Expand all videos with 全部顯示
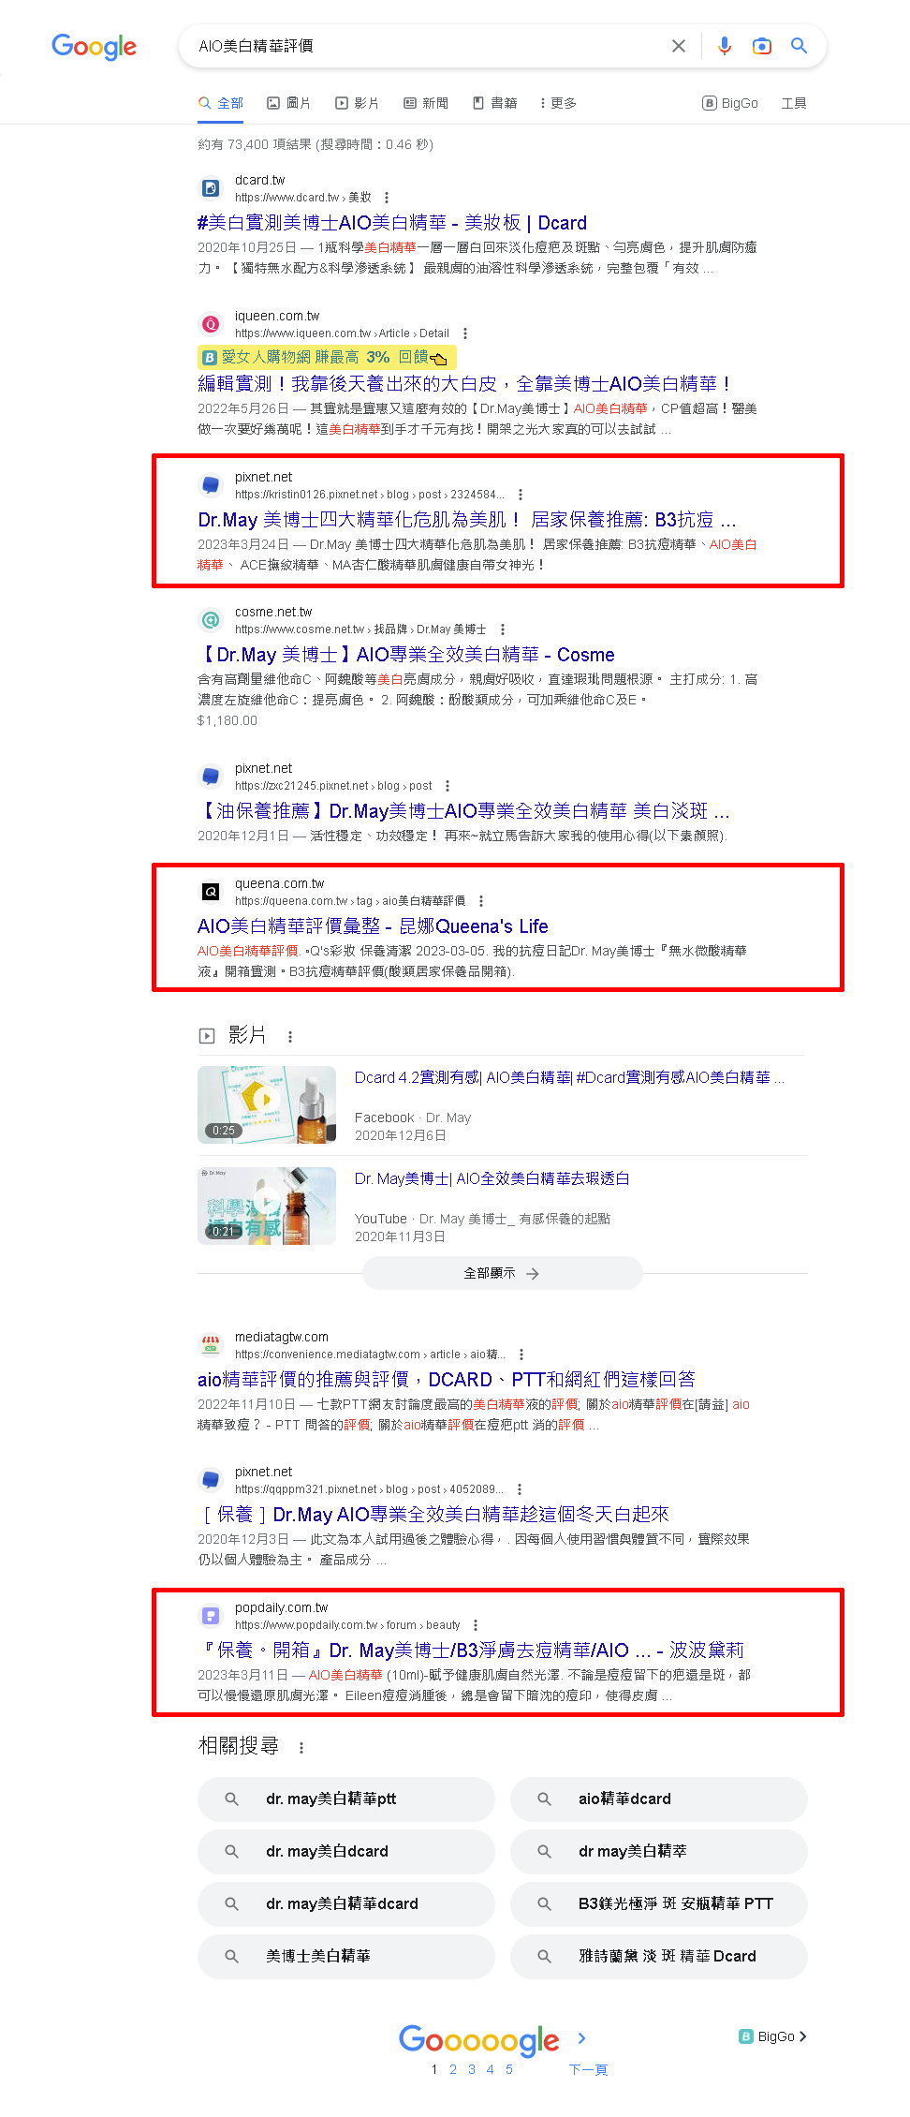 [x=502, y=1274]
